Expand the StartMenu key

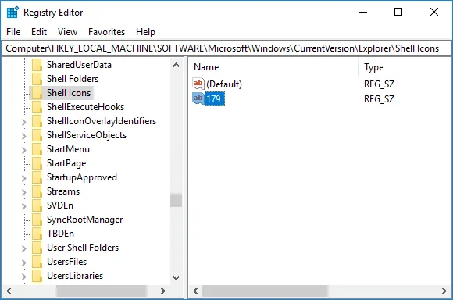click(24, 150)
